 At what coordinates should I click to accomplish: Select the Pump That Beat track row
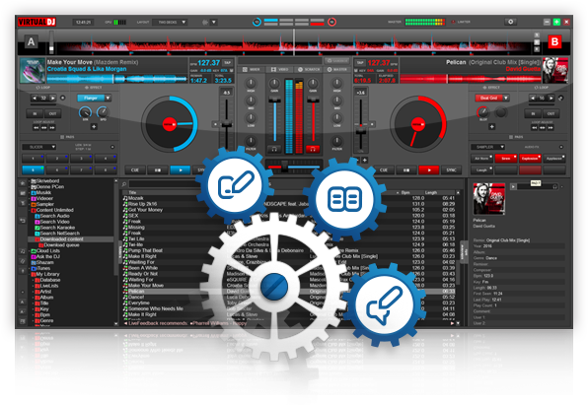coord(289,250)
